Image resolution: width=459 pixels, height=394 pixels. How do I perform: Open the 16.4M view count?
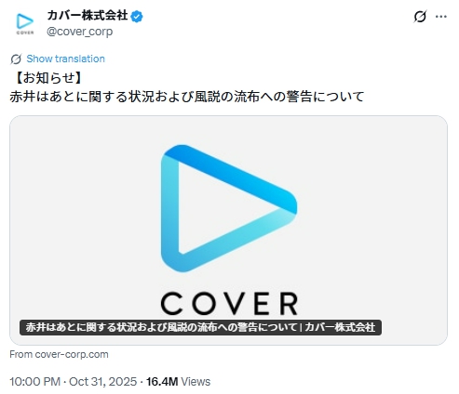click(162, 382)
